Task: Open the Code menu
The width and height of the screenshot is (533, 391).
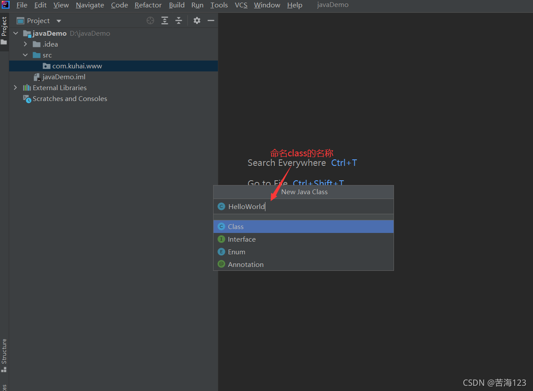Action: 119,5
